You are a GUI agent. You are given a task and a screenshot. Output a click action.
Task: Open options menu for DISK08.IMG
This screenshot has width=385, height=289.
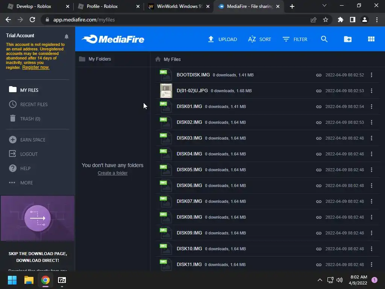click(x=371, y=217)
